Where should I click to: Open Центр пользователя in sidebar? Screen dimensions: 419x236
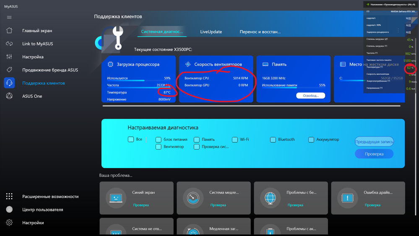tap(43, 210)
